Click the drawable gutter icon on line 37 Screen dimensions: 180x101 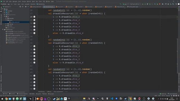point(34,46)
